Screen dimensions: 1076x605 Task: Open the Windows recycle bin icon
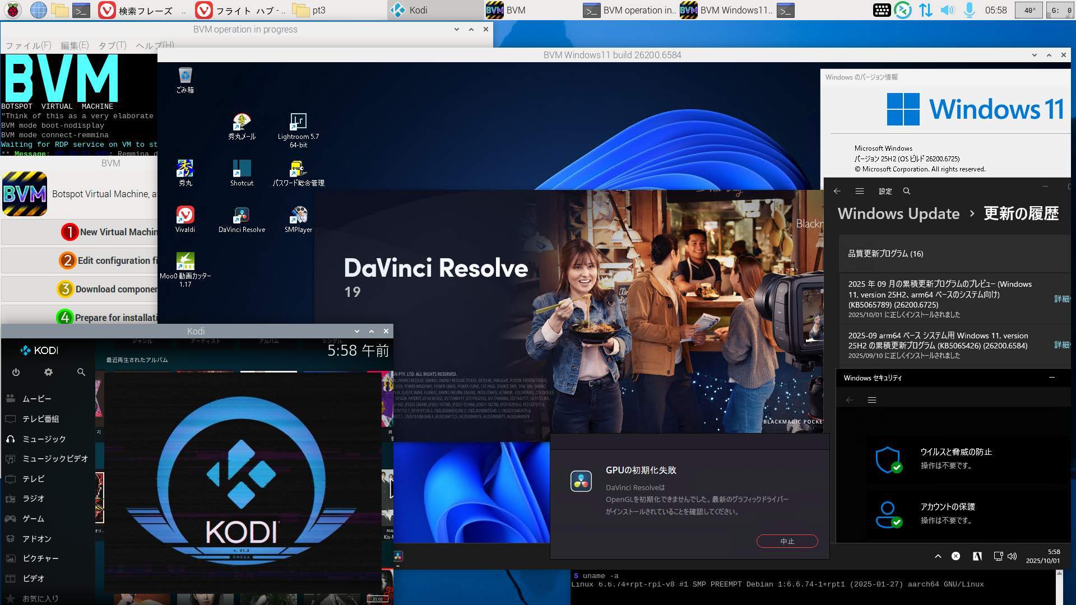(x=185, y=80)
